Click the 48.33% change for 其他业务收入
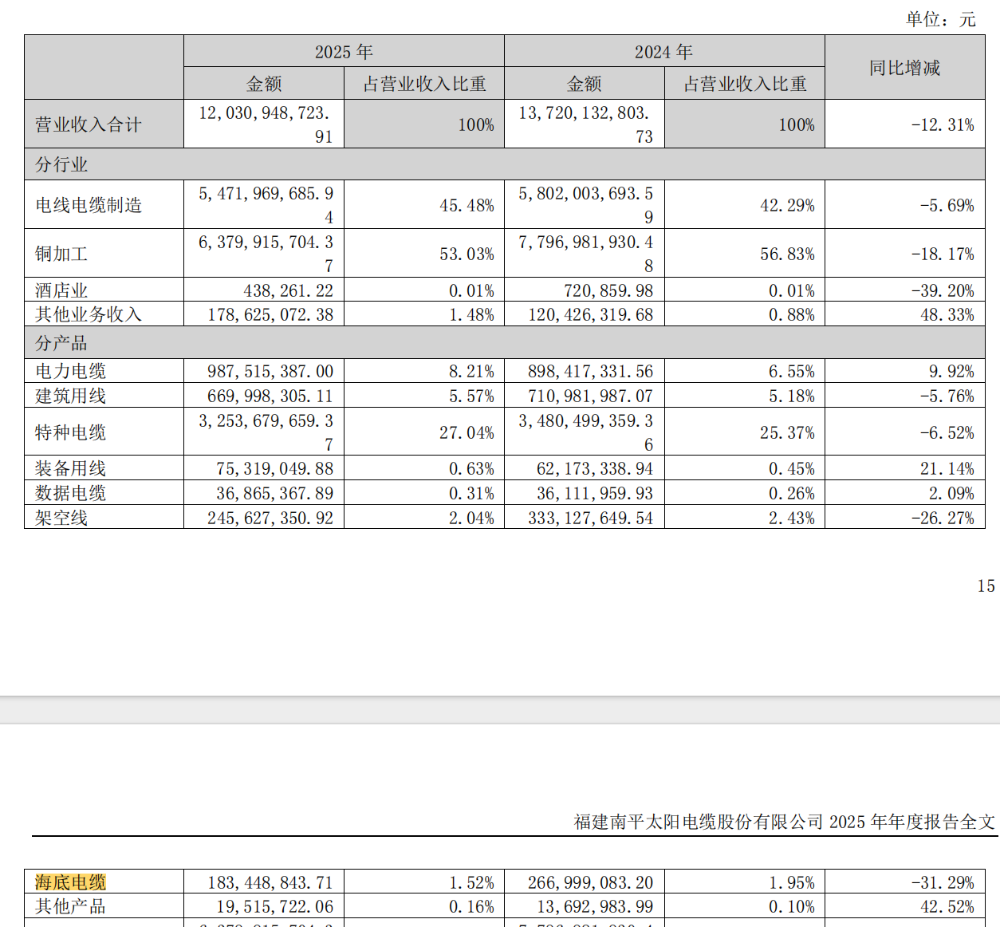 947,314
